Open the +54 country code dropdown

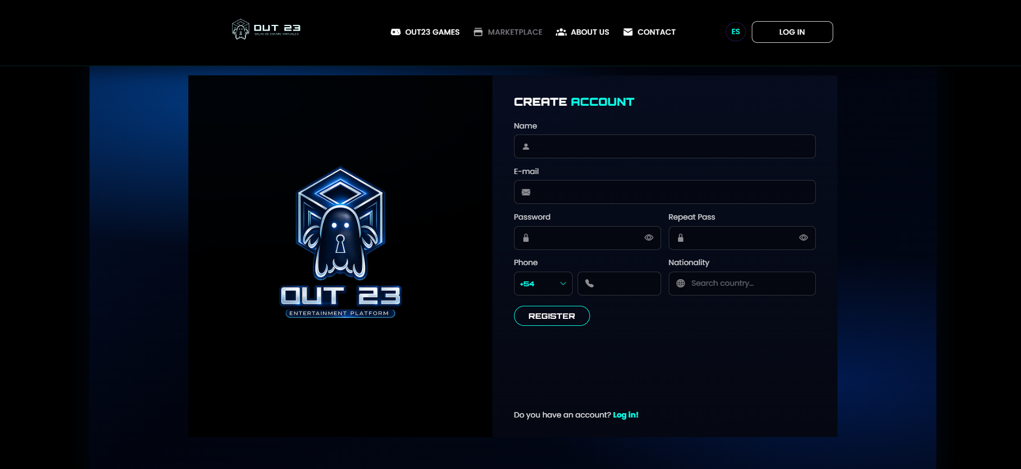[x=543, y=284]
